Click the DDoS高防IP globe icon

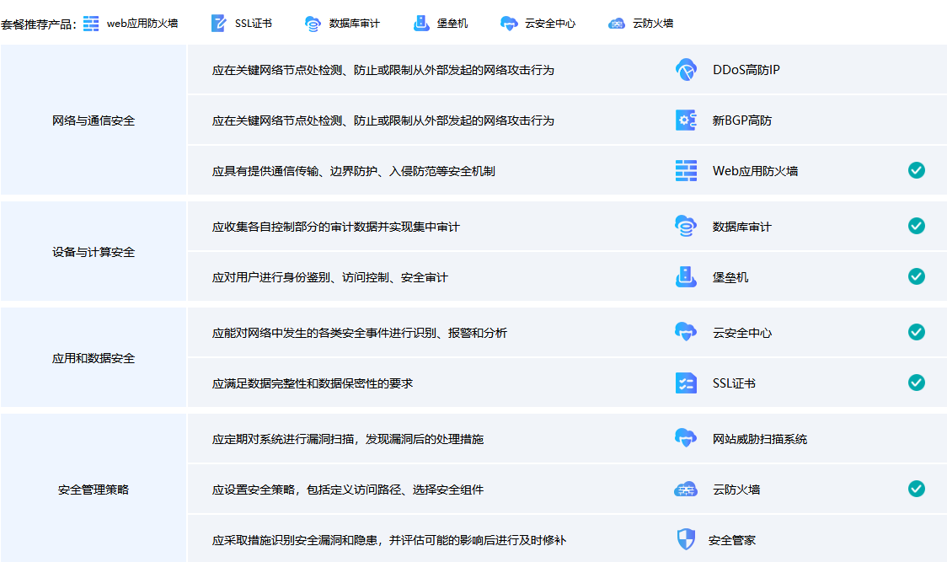[686, 70]
